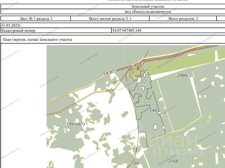225x168 pixels.
Task: Click the 'Кадастровый номер:' label
Action: click(x=19, y=31)
